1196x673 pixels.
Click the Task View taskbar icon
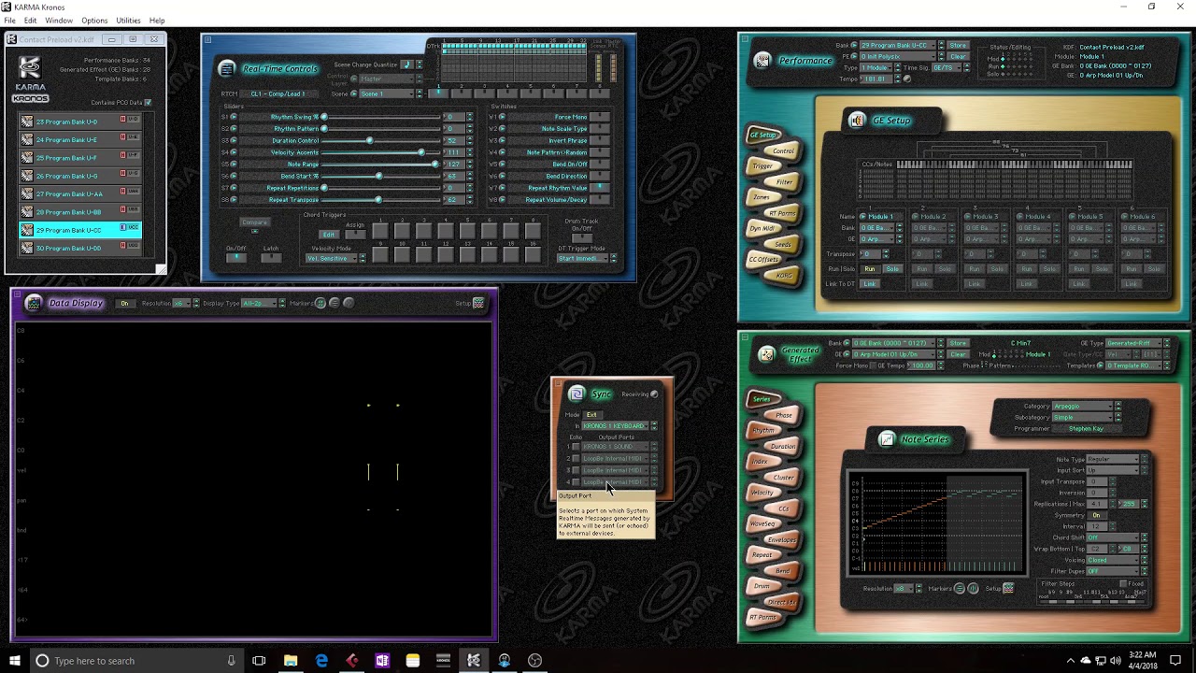click(259, 661)
